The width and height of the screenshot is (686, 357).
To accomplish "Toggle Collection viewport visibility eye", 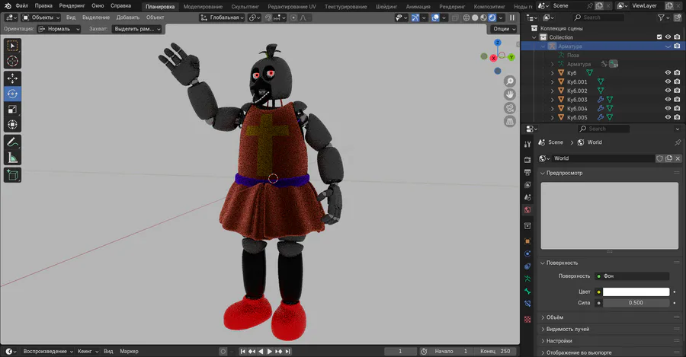I will pos(668,37).
